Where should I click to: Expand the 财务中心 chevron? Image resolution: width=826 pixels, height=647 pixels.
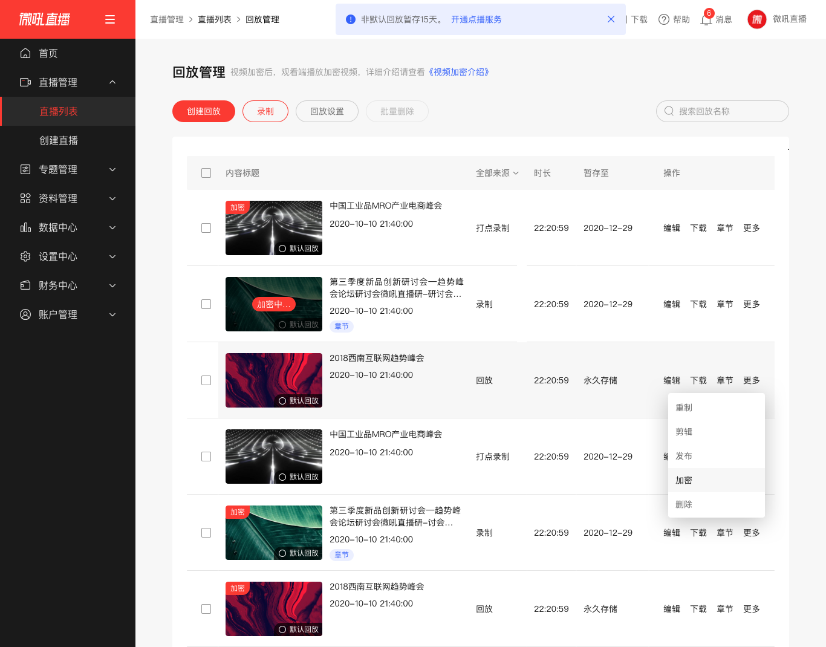click(x=112, y=285)
